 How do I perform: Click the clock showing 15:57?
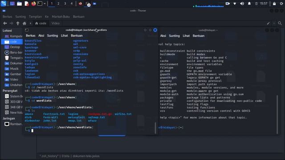264,4
